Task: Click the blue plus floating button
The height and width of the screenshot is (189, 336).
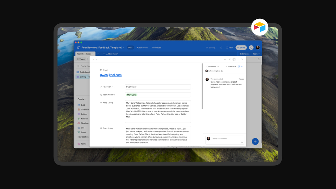Action: (x=255, y=141)
